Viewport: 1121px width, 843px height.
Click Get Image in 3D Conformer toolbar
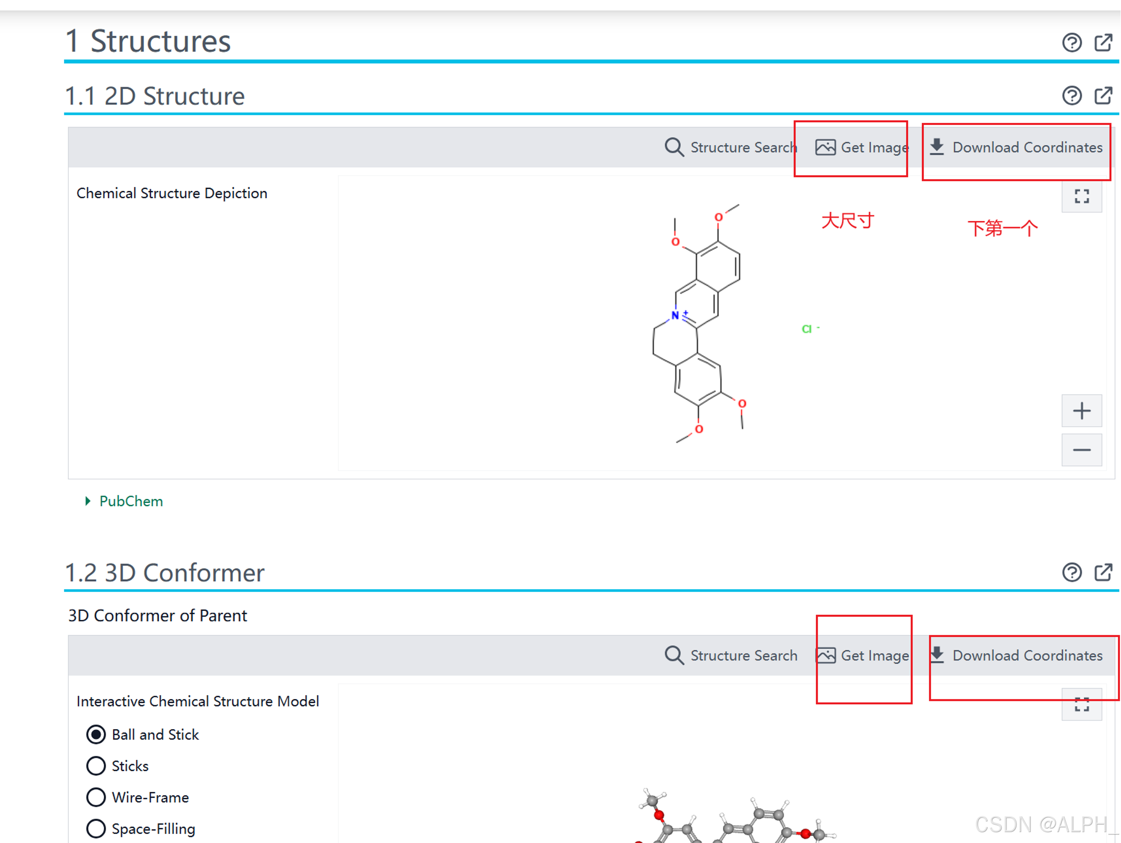862,656
